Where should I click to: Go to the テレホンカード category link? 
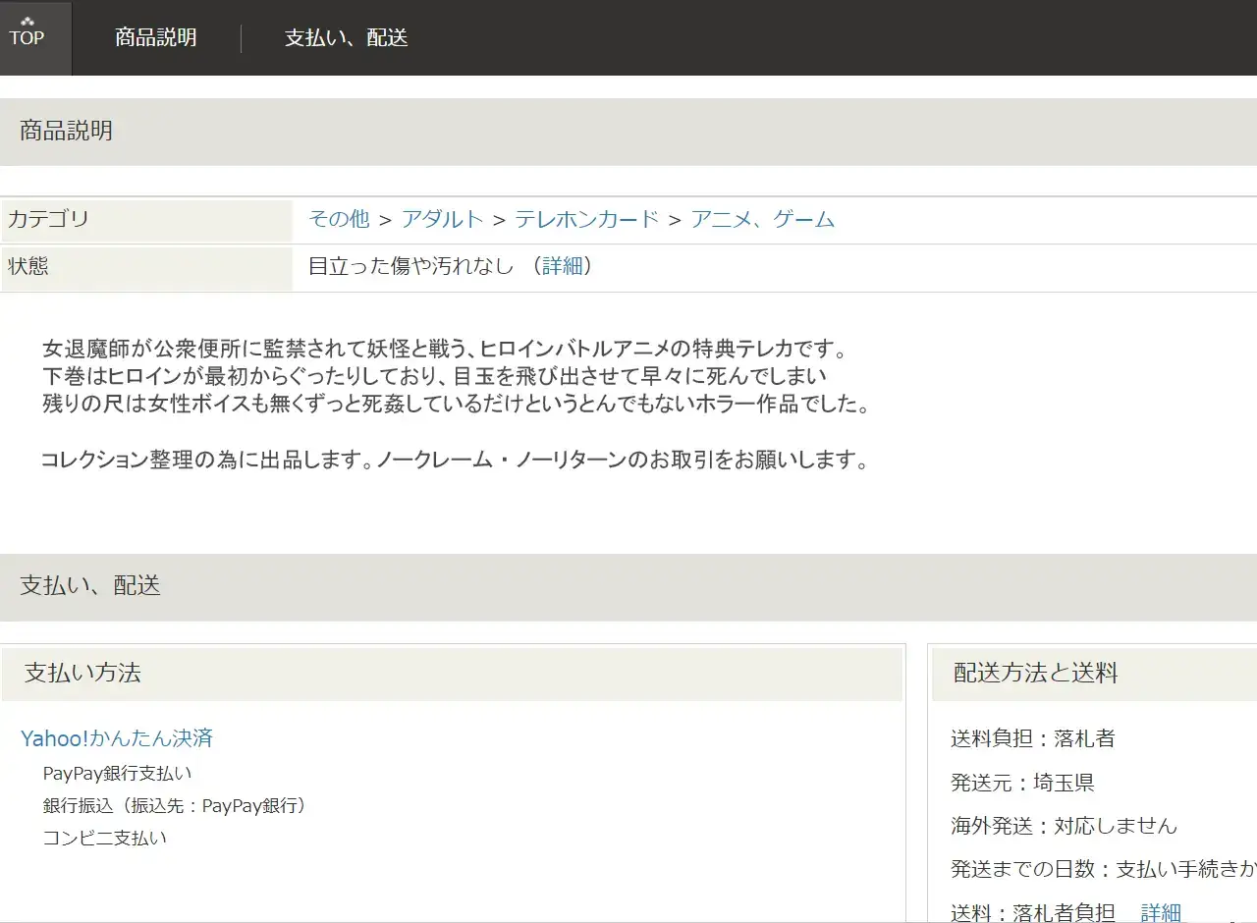tap(586, 219)
